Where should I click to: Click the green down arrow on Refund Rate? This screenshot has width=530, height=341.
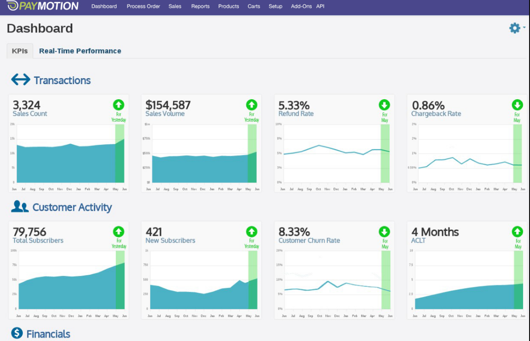384,105
